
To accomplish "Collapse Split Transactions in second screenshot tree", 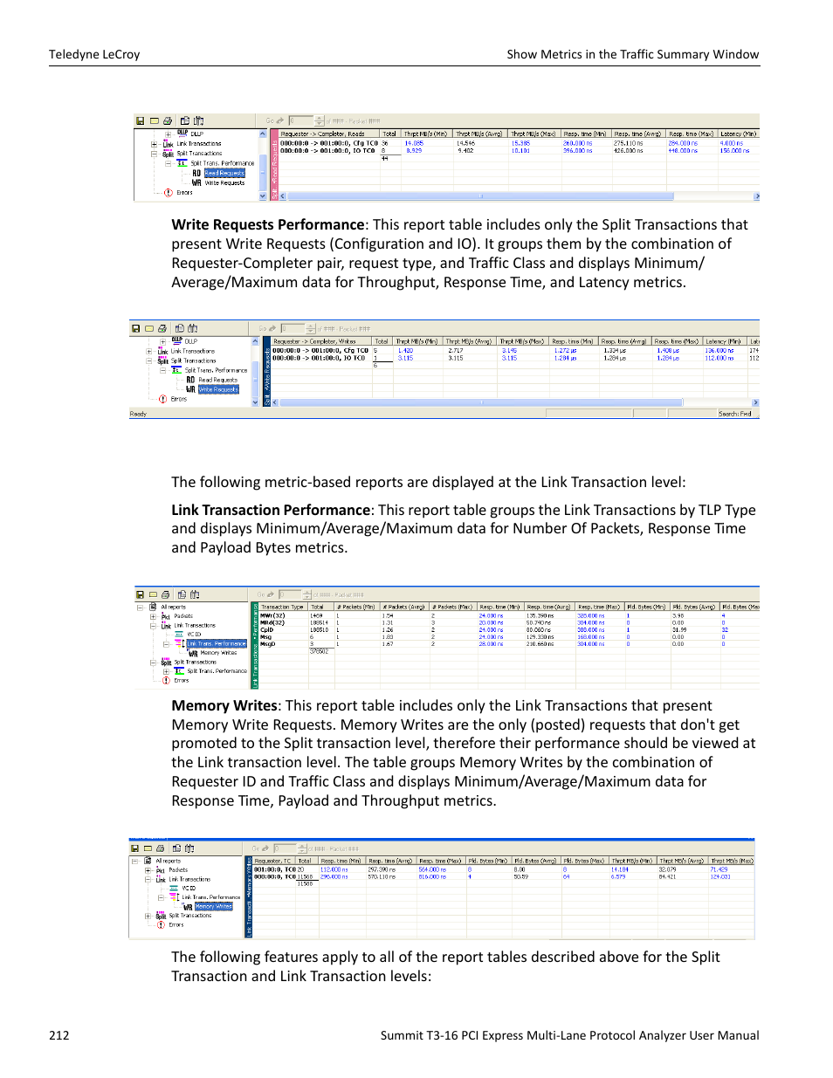I will (x=148, y=360).
